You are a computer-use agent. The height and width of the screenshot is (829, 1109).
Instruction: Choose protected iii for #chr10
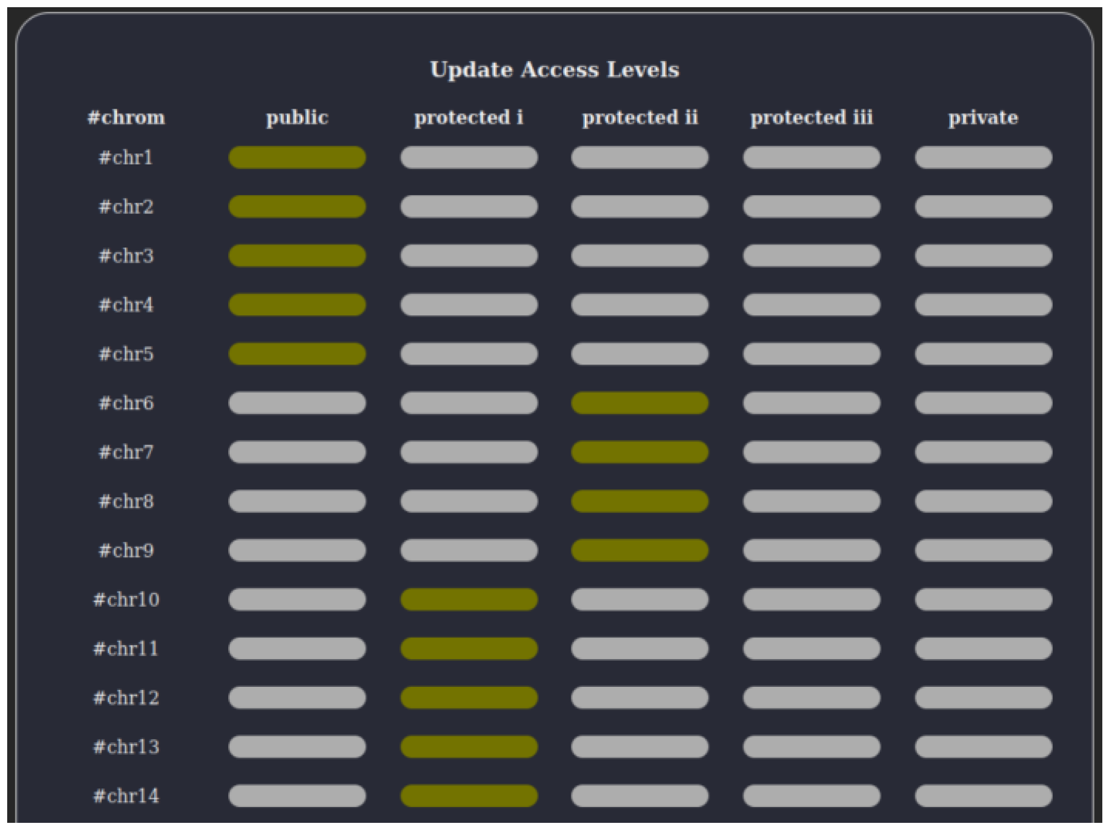pos(811,599)
